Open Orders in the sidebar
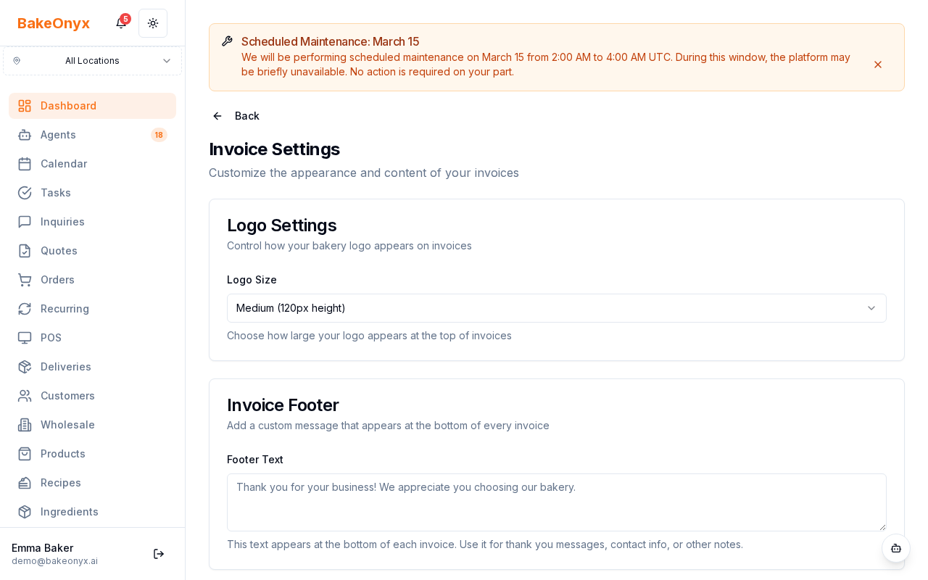The image size is (928, 580). (x=92, y=280)
